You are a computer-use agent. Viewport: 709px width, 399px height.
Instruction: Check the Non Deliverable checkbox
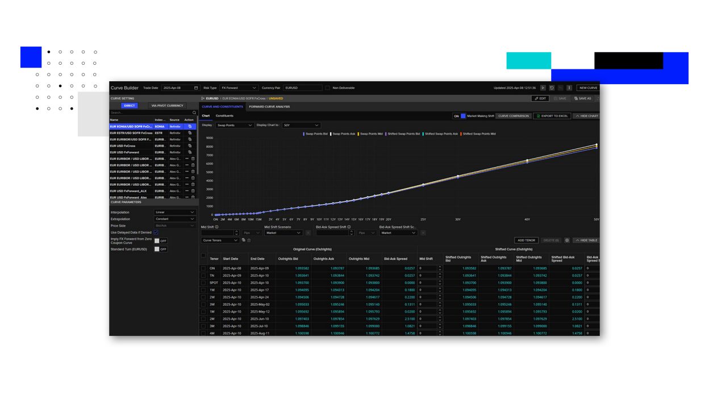[x=327, y=88]
